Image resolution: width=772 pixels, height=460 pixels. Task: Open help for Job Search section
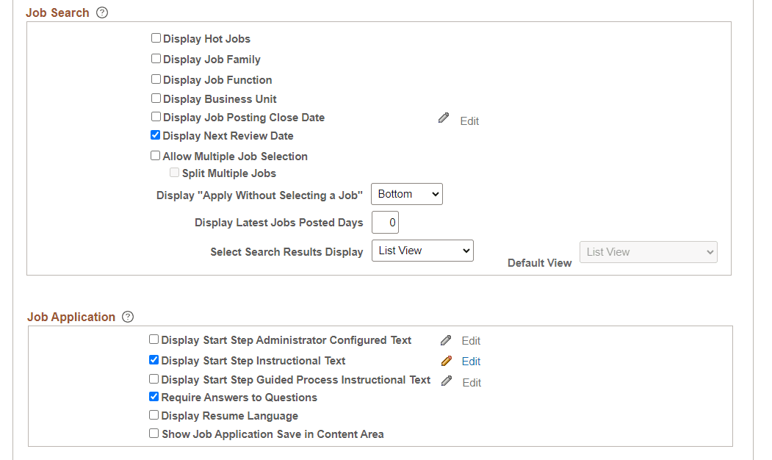click(102, 12)
